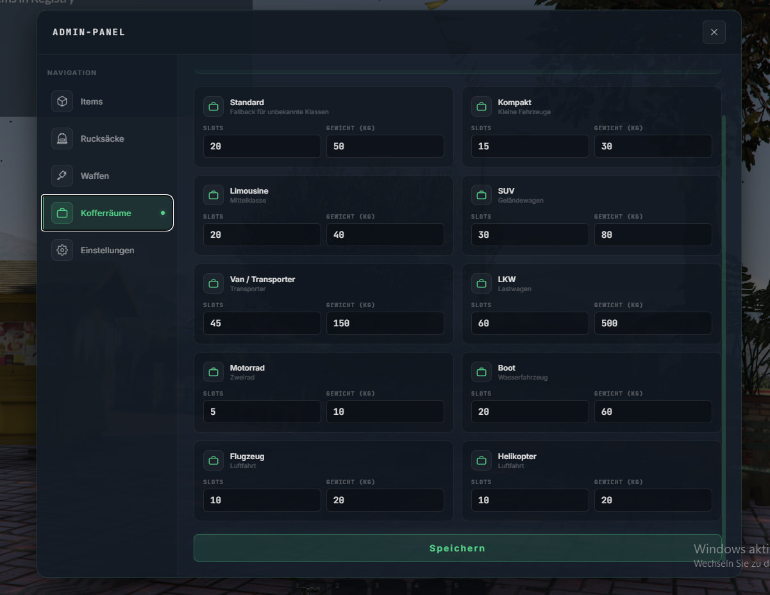
Task: Click the briefcase icon of the LKW card
Action: click(481, 283)
